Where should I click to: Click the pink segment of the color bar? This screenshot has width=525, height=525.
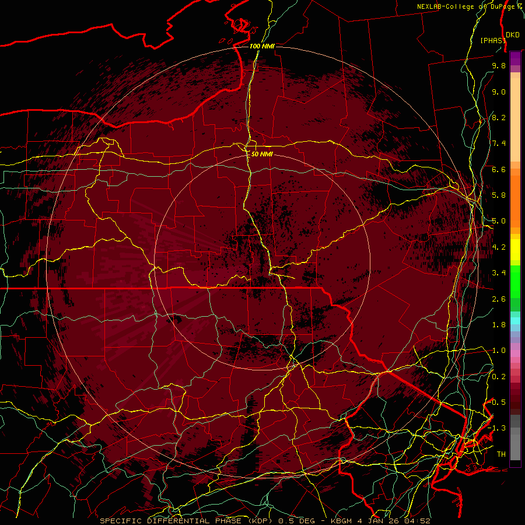pyautogui.click(x=515, y=353)
